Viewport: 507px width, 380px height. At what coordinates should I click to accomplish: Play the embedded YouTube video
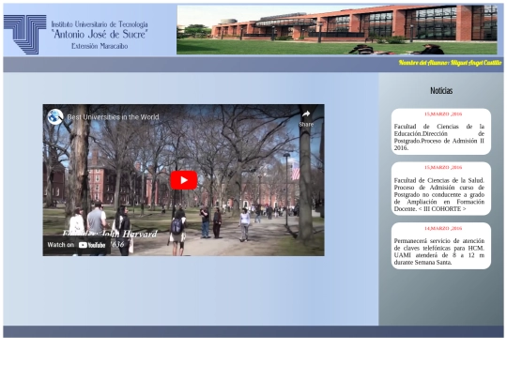pos(184,180)
